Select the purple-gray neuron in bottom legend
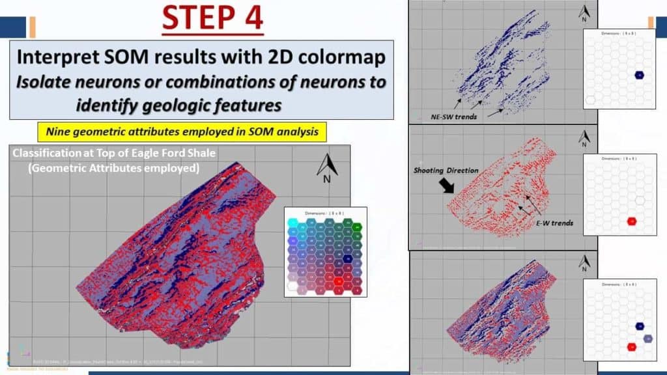This screenshot has height=375, width=667. [x=648, y=339]
